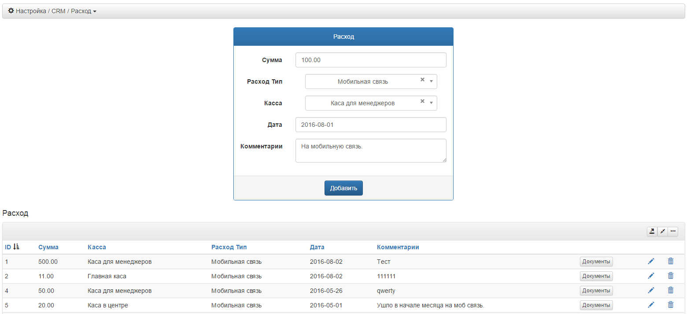Click the collapse arrows icon above the table

[662, 231]
